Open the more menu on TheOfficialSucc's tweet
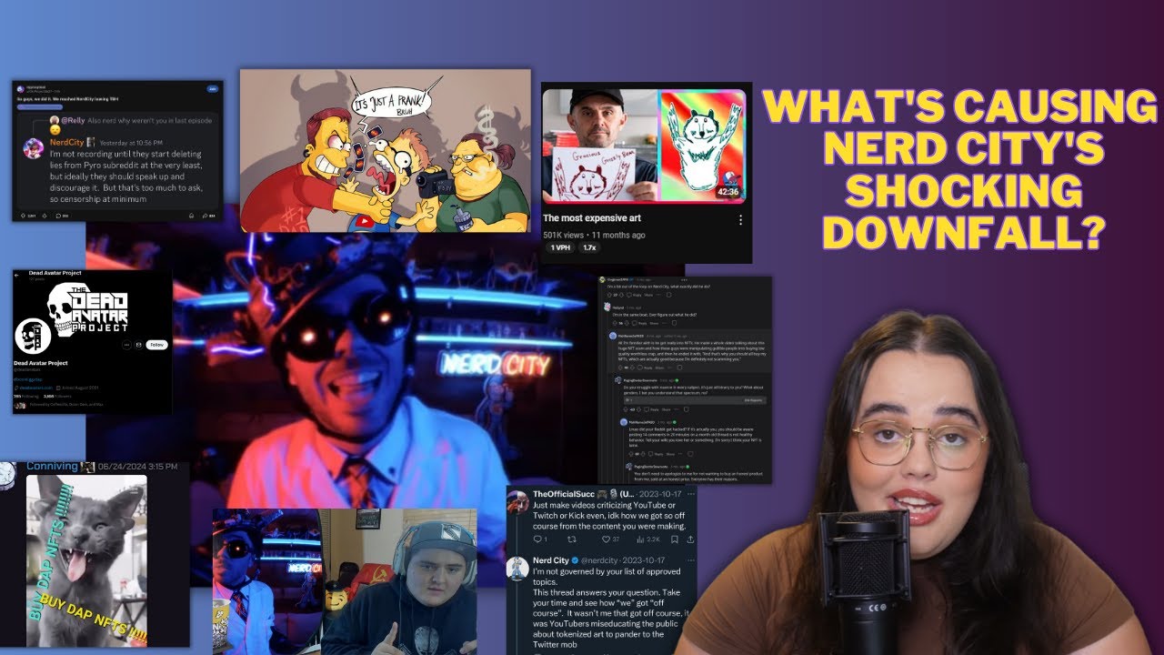 pyautogui.click(x=690, y=494)
